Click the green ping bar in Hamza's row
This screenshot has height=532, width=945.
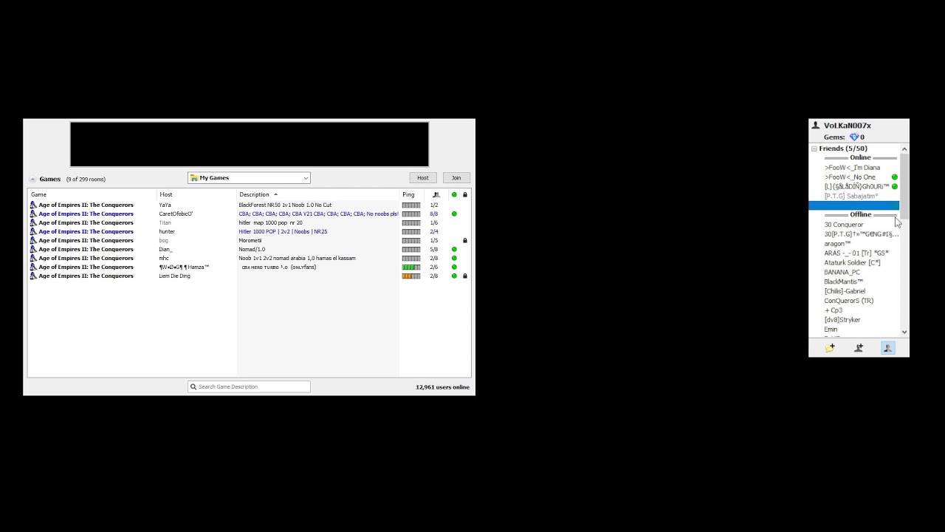411,267
